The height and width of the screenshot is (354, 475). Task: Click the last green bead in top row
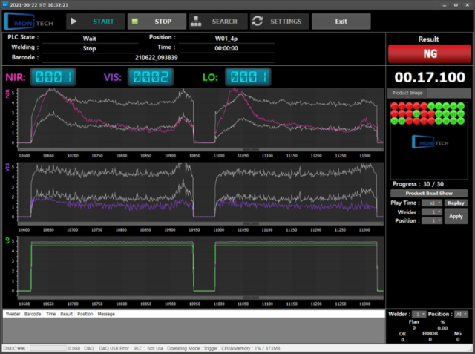pyautogui.click(x=462, y=106)
